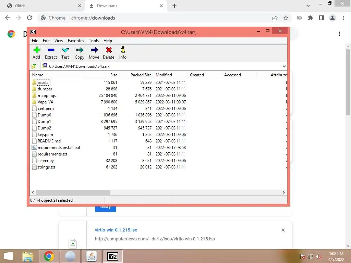This screenshot has height=263, width=351.
Task: Select the Dump2 file
Action: coord(44,128)
